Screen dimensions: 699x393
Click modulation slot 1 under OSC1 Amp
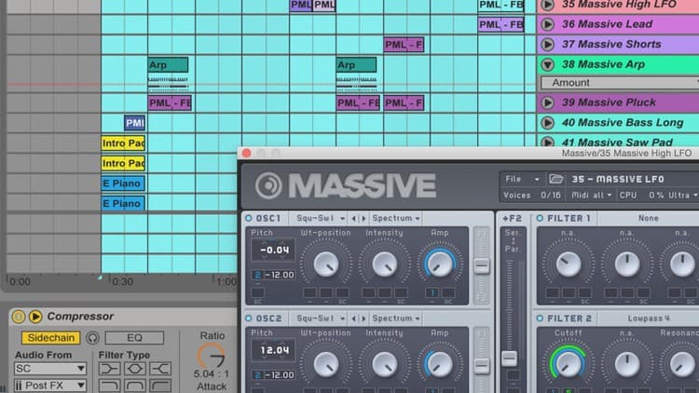pos(432,292)
